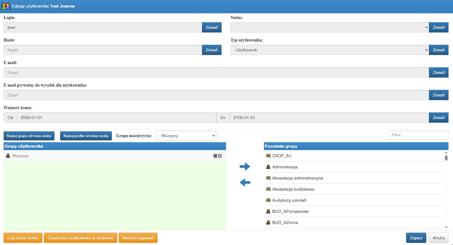This screenshot has width=453, height=245.
Task: Click the Administracja person icon
Action: click(268, 167)
